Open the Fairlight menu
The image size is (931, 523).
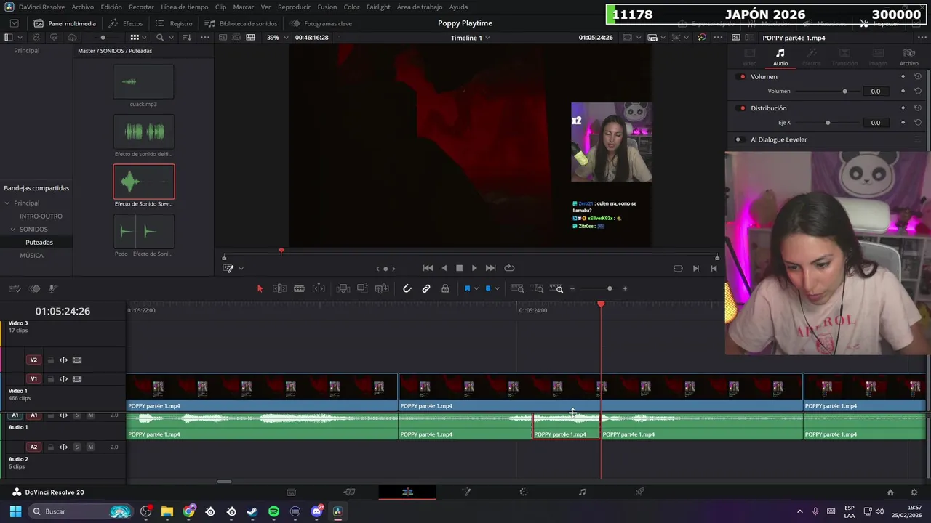click(x=378, y=7)
